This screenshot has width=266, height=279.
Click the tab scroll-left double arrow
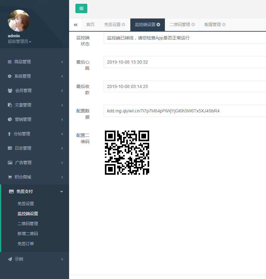(75, 25)
